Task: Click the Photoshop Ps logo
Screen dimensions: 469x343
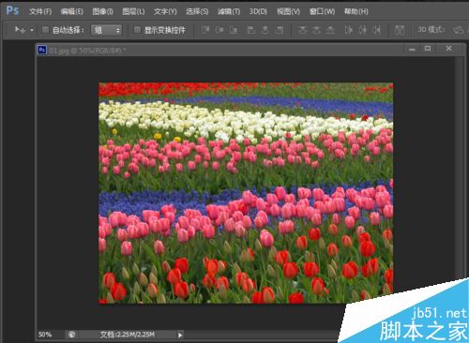Action: [x=12, y=10]
